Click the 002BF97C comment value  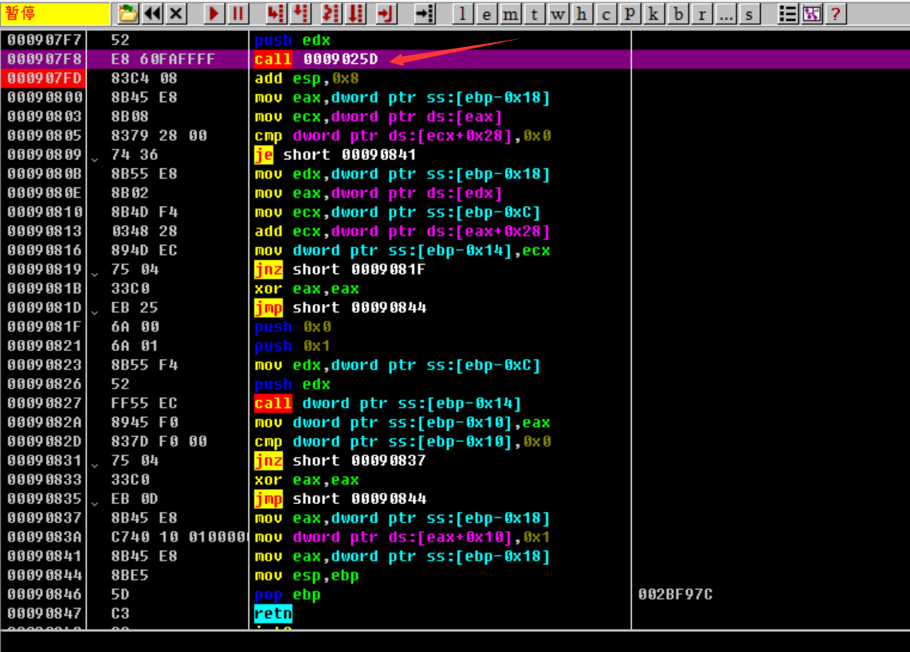click(676, 595)
